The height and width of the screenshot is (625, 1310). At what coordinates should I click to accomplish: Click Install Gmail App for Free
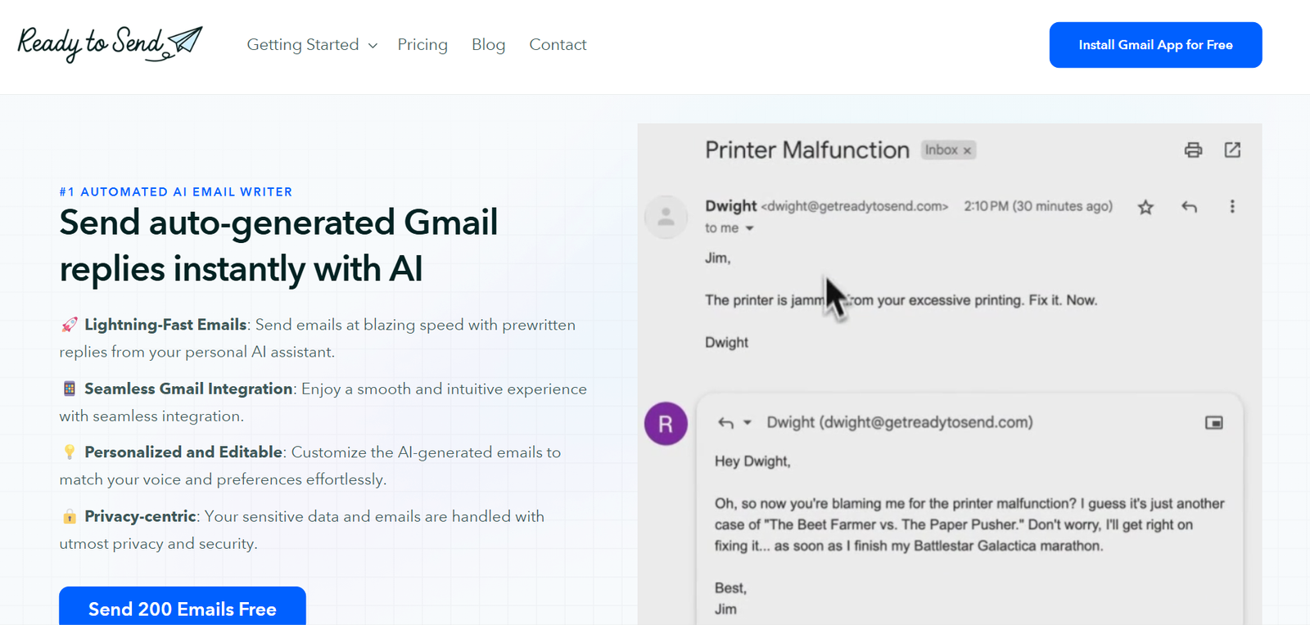point(1155,45)
